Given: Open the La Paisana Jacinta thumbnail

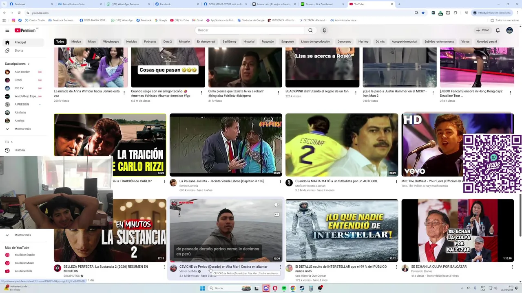Looking at the screenshot, I should [x=226, y=145].
